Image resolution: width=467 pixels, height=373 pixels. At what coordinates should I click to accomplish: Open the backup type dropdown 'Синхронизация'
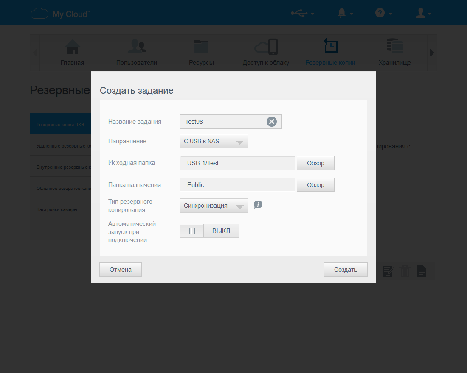click(x=214, y=206)
